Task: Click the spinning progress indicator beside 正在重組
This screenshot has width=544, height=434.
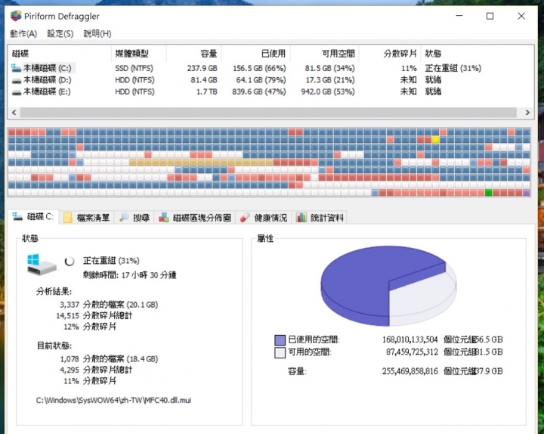Action: (70, 261)
